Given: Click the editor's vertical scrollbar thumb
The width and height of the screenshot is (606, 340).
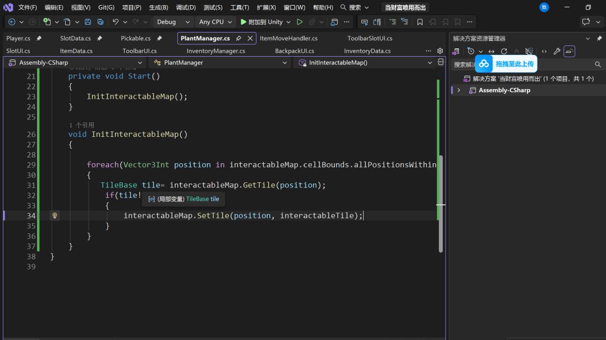Looking at the screenshot, I should pos(440,204).
